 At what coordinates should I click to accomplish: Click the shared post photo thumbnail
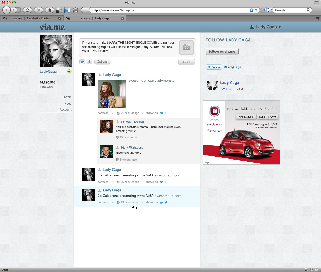(112, 94)
